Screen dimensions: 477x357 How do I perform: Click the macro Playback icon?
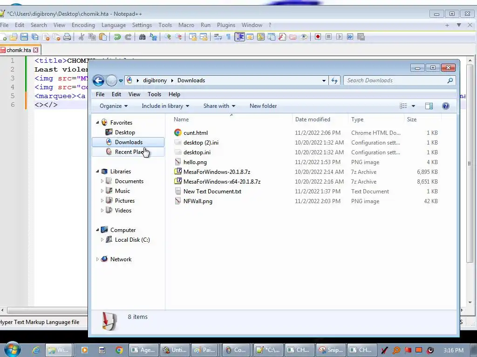(339, 37)
